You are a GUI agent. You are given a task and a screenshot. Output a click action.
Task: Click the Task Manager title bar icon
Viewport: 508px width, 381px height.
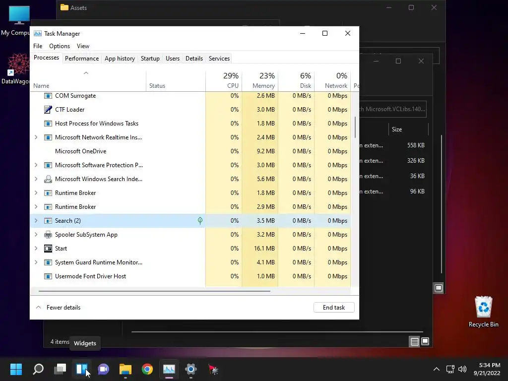pos(38,33)
